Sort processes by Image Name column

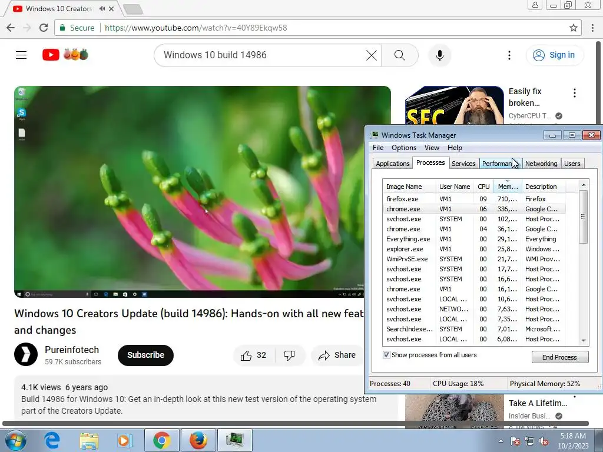pos(409,187)
